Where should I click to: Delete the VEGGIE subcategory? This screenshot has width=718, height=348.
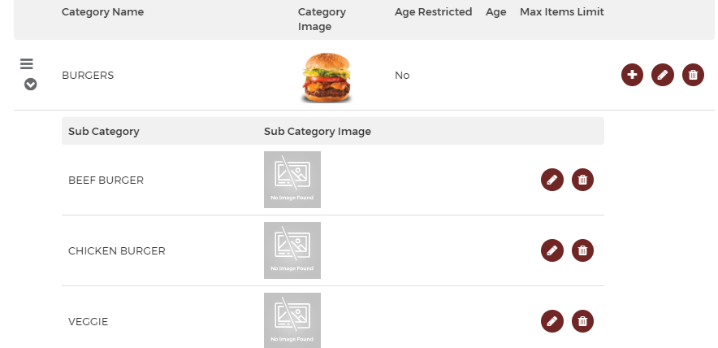point(582,321)
